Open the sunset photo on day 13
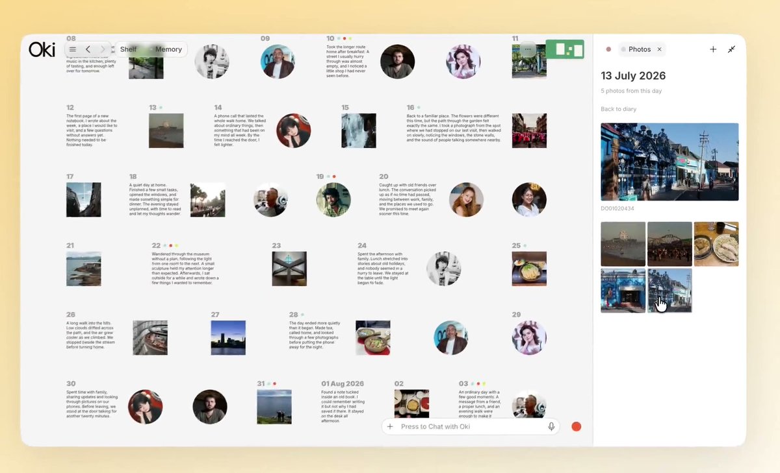 [x=166, y=130]
